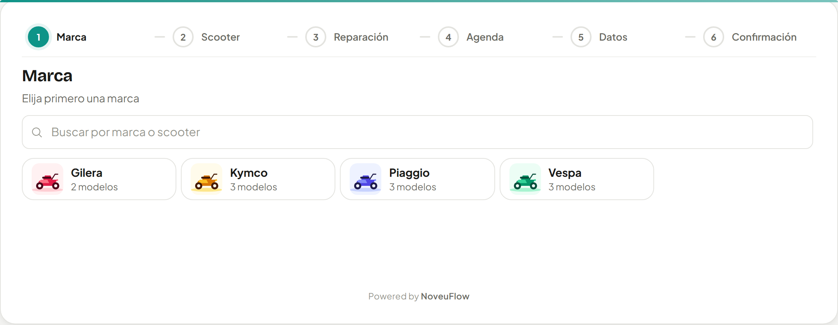Click the Reparación step label
Image resolution: width=838 pixels, height=325 pixels.
[x=361, y=37]
